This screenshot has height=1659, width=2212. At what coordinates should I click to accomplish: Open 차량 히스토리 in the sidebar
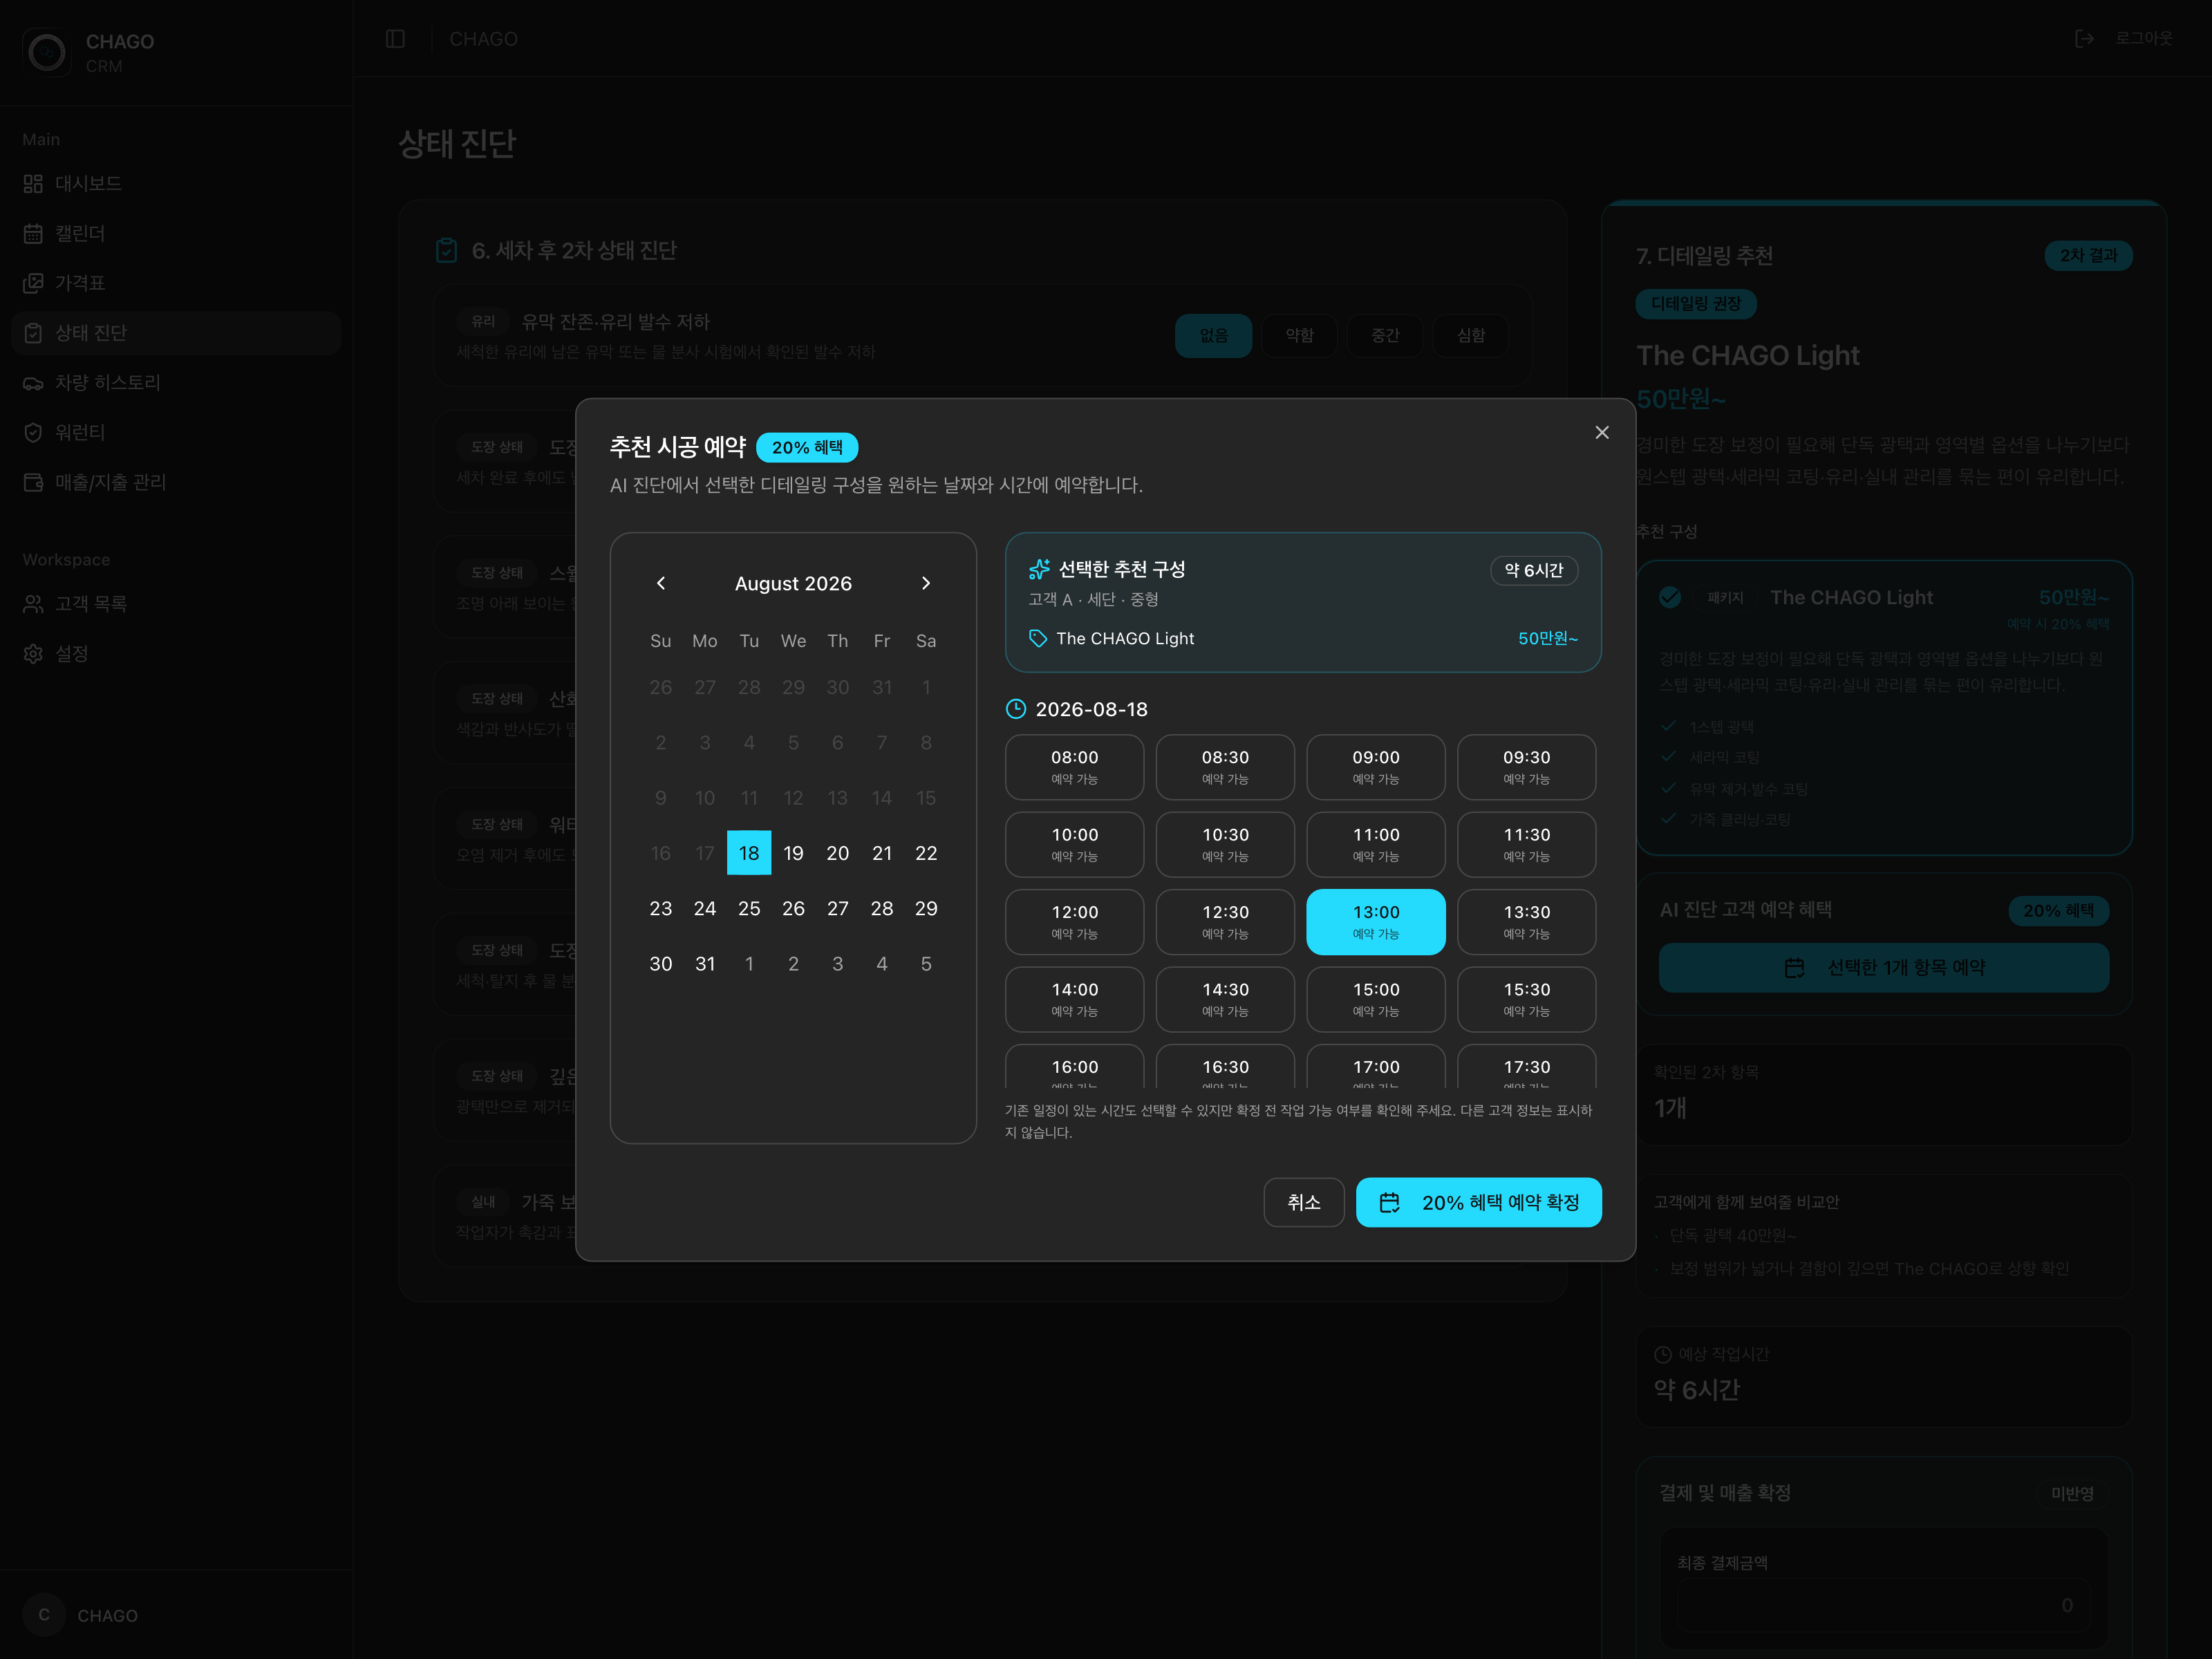[176, 382]
